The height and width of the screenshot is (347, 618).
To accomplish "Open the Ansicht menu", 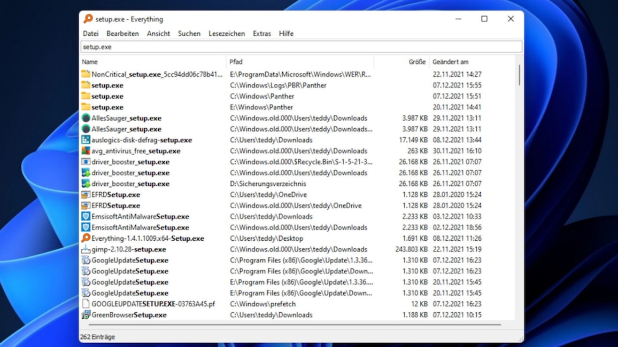I will (x=158, y=34).
